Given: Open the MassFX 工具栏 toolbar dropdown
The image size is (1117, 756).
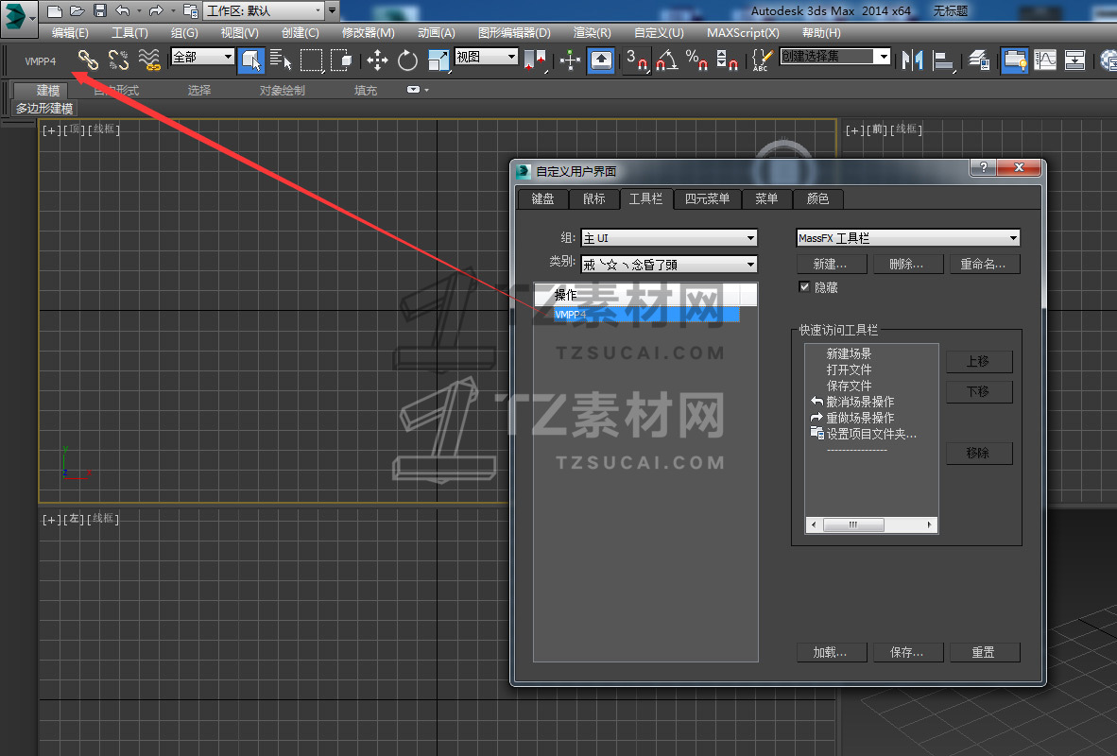Looking at the screenshot, I should (x=908, y=238).
